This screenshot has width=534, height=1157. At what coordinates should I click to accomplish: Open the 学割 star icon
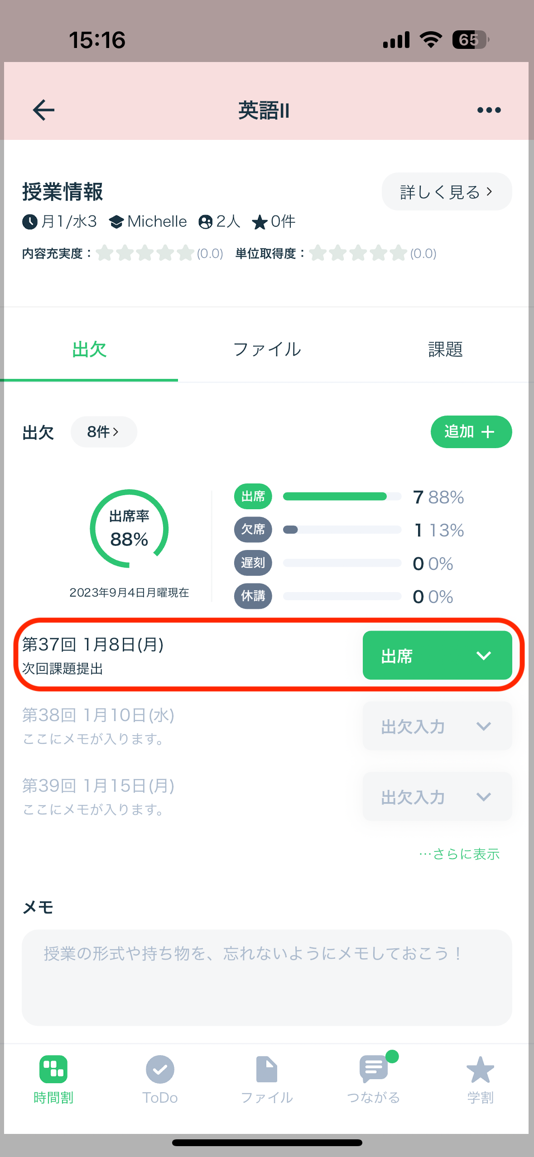(x=481, y=1069)
